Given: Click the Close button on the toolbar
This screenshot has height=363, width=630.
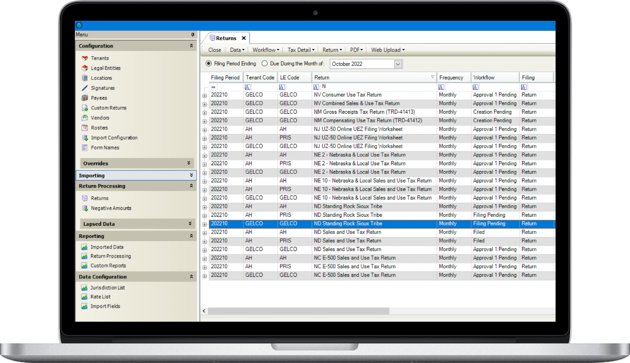Looking at the screenshot, I should 214,50.
